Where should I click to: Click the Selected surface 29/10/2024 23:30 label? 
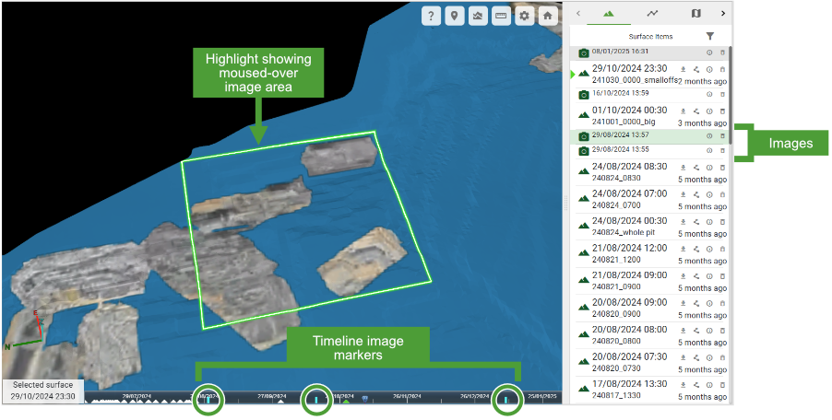[43, 391]
